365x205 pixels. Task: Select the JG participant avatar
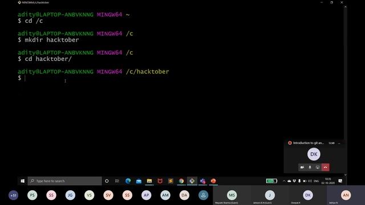tap(70, 195)
